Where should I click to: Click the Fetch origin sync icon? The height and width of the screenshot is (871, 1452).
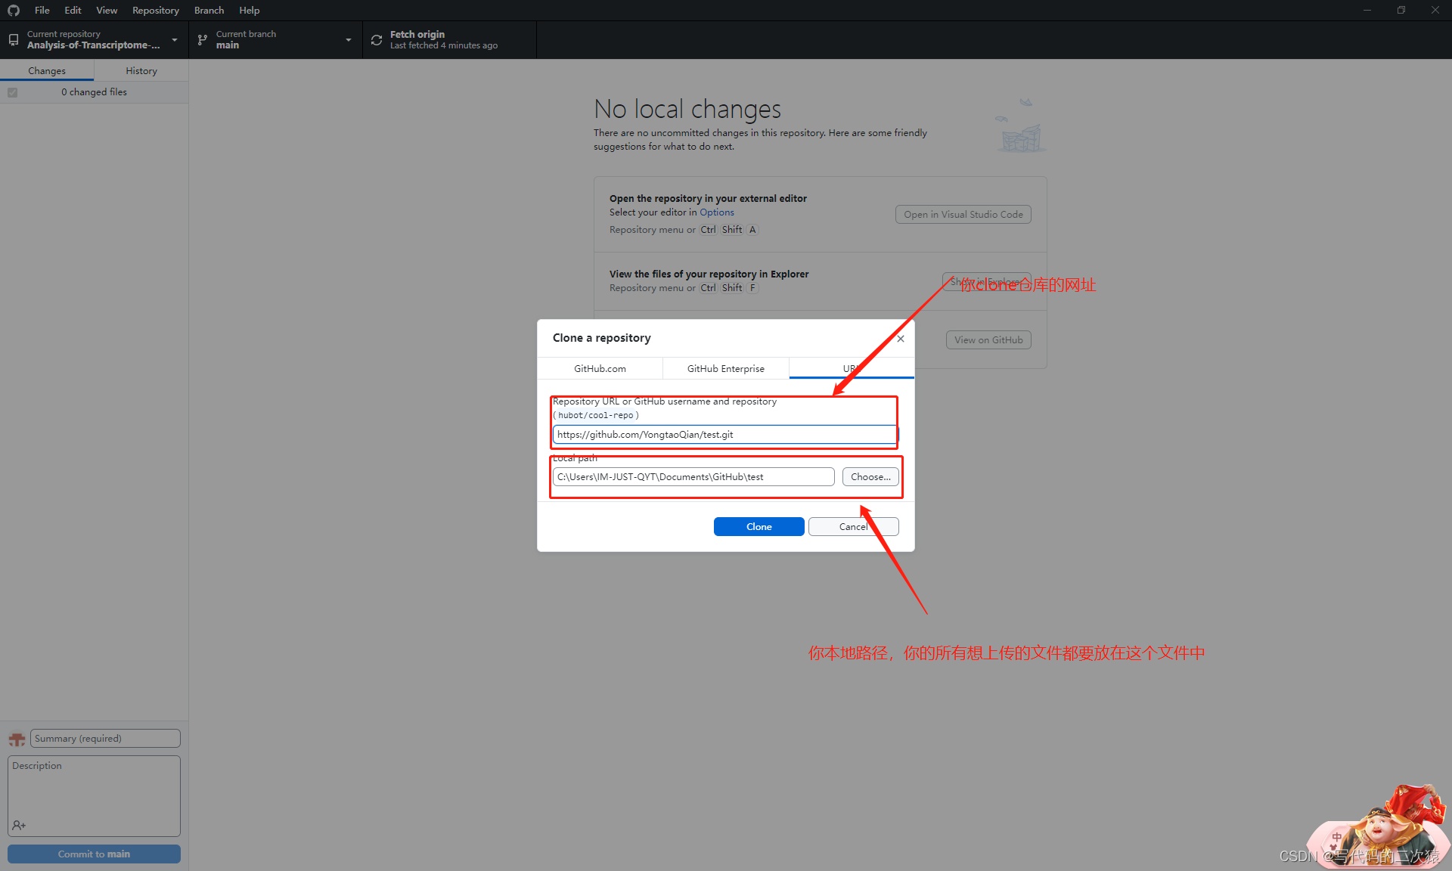377,40
